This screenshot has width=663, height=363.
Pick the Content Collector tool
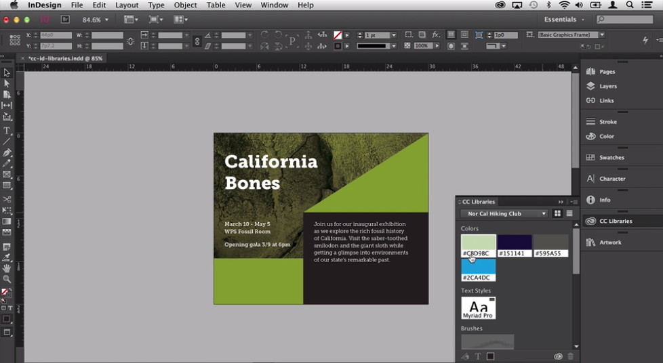pos(7,116)
